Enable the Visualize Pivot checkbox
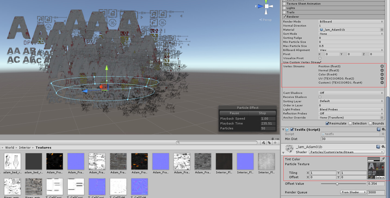 (320, 58)
